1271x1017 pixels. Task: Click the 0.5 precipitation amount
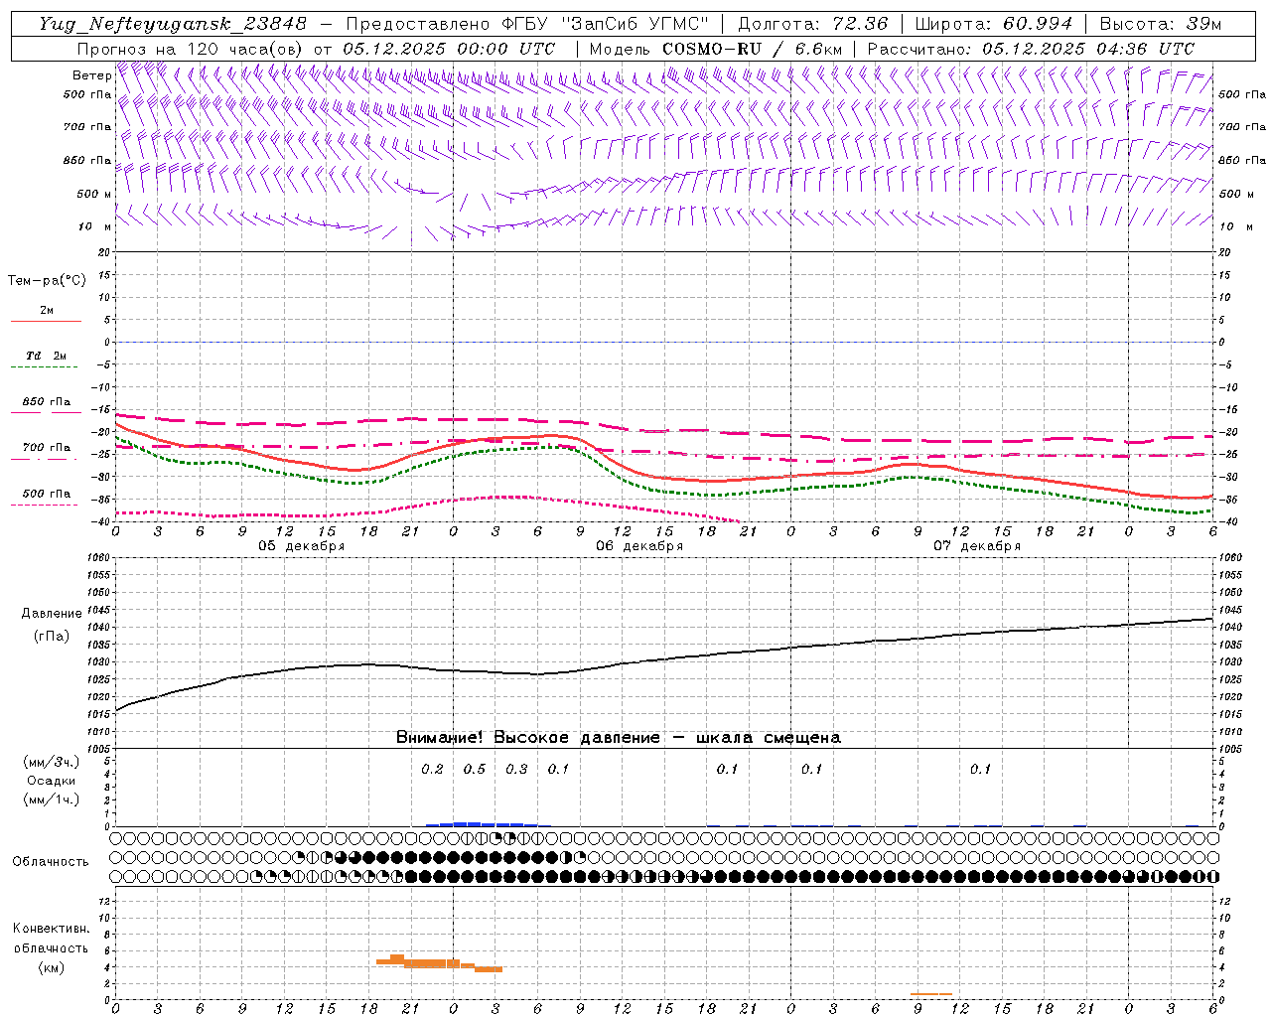tap(475, 769)
